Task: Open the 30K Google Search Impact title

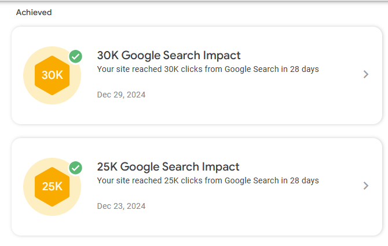Action: 169,56
